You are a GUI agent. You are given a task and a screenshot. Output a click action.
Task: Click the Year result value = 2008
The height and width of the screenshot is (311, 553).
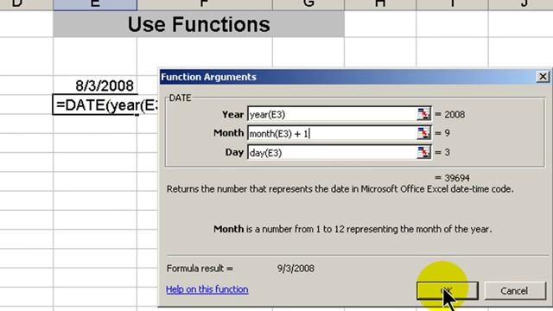449,114
